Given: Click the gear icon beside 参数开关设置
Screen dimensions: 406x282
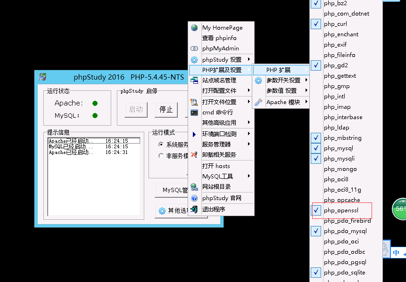Looking at the screenshot, I should (258, 81).
